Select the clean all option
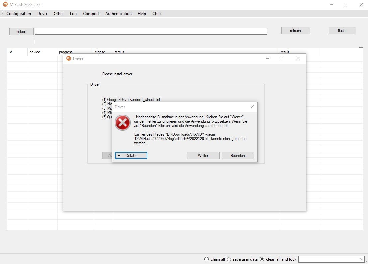This screenshot has width=368, height=264. tap(206, 259)
